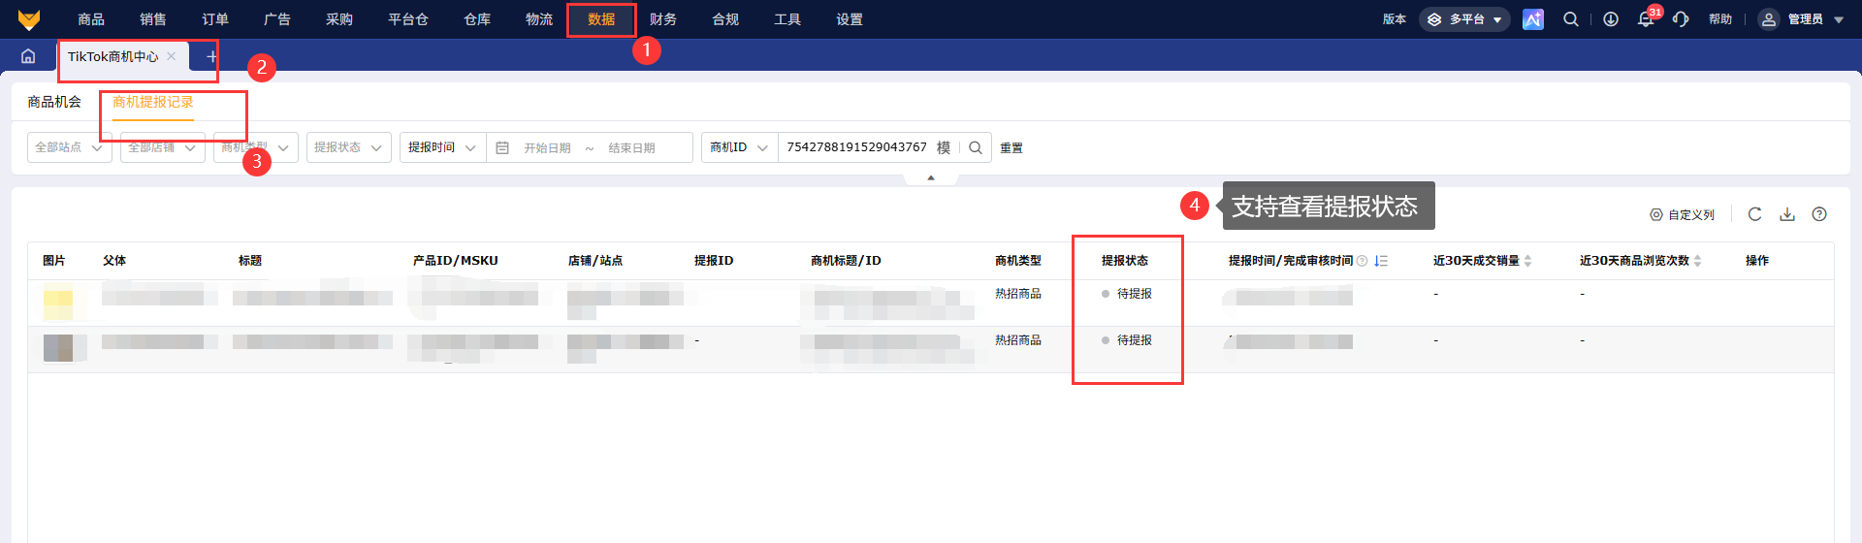Open the 财务 menu
Image resolution: width=1862 pixels, height=543 pixels.
(663, 19)
